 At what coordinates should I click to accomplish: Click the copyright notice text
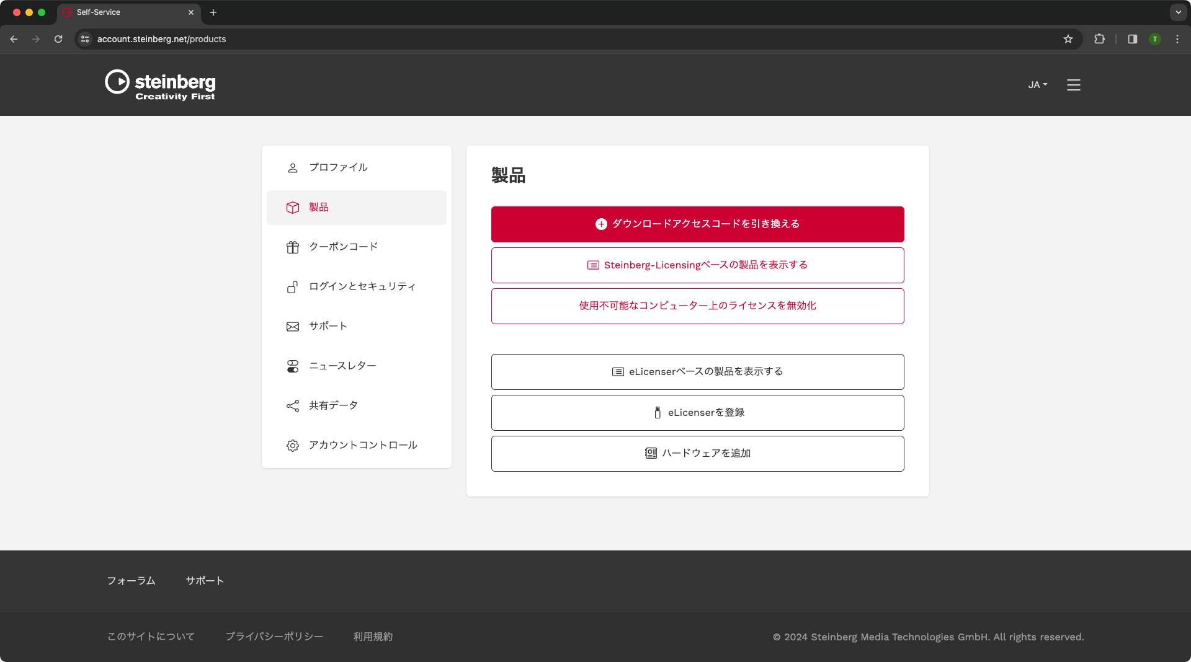pos(928,637)
